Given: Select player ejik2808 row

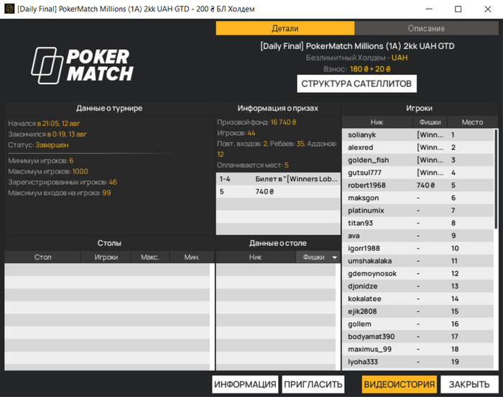Looking at the screenshot, I should pyautogui.click(x=417, y=311).
